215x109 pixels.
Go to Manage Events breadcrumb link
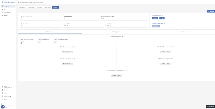pyautogui.click(x=23, y=2)
